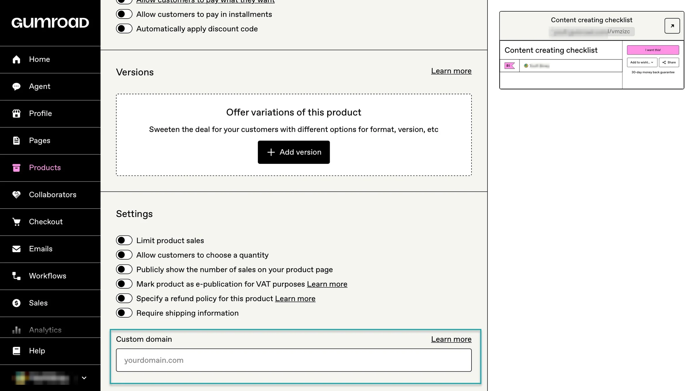696x391 pixels.
Task: Click the Pages document icon
Action: 17,141
